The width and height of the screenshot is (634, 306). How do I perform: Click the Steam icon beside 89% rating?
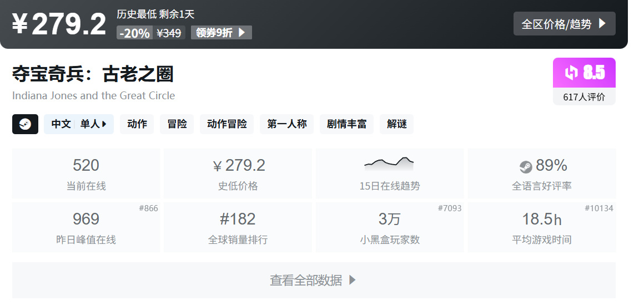(x=526, y=166)
